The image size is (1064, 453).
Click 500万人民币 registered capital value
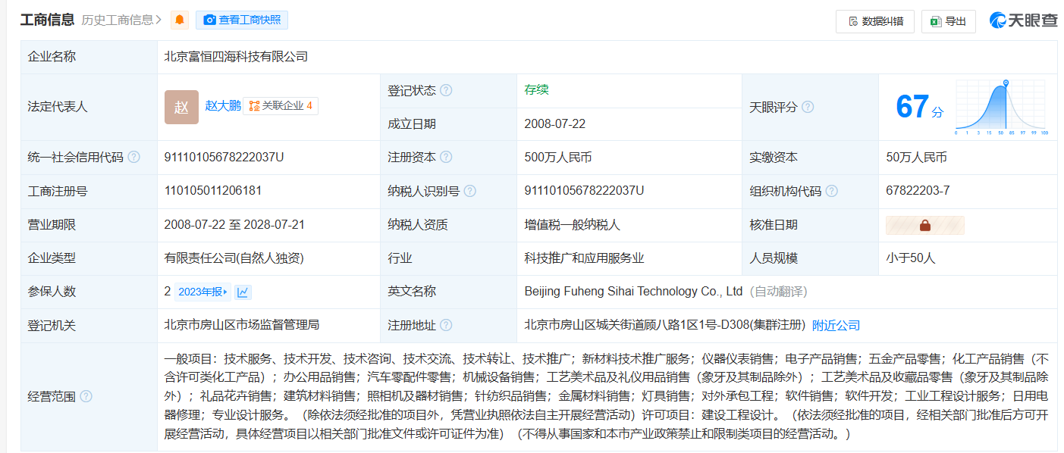click(x=558, y=158)
